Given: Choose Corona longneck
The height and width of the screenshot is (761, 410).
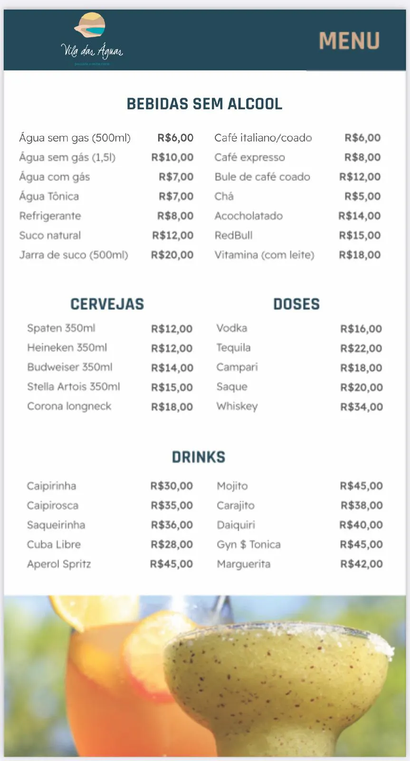Looking at the screenshot, I should (69, 406).
